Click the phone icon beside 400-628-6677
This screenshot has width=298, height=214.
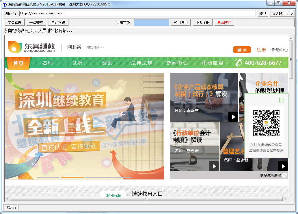(239, 63)
